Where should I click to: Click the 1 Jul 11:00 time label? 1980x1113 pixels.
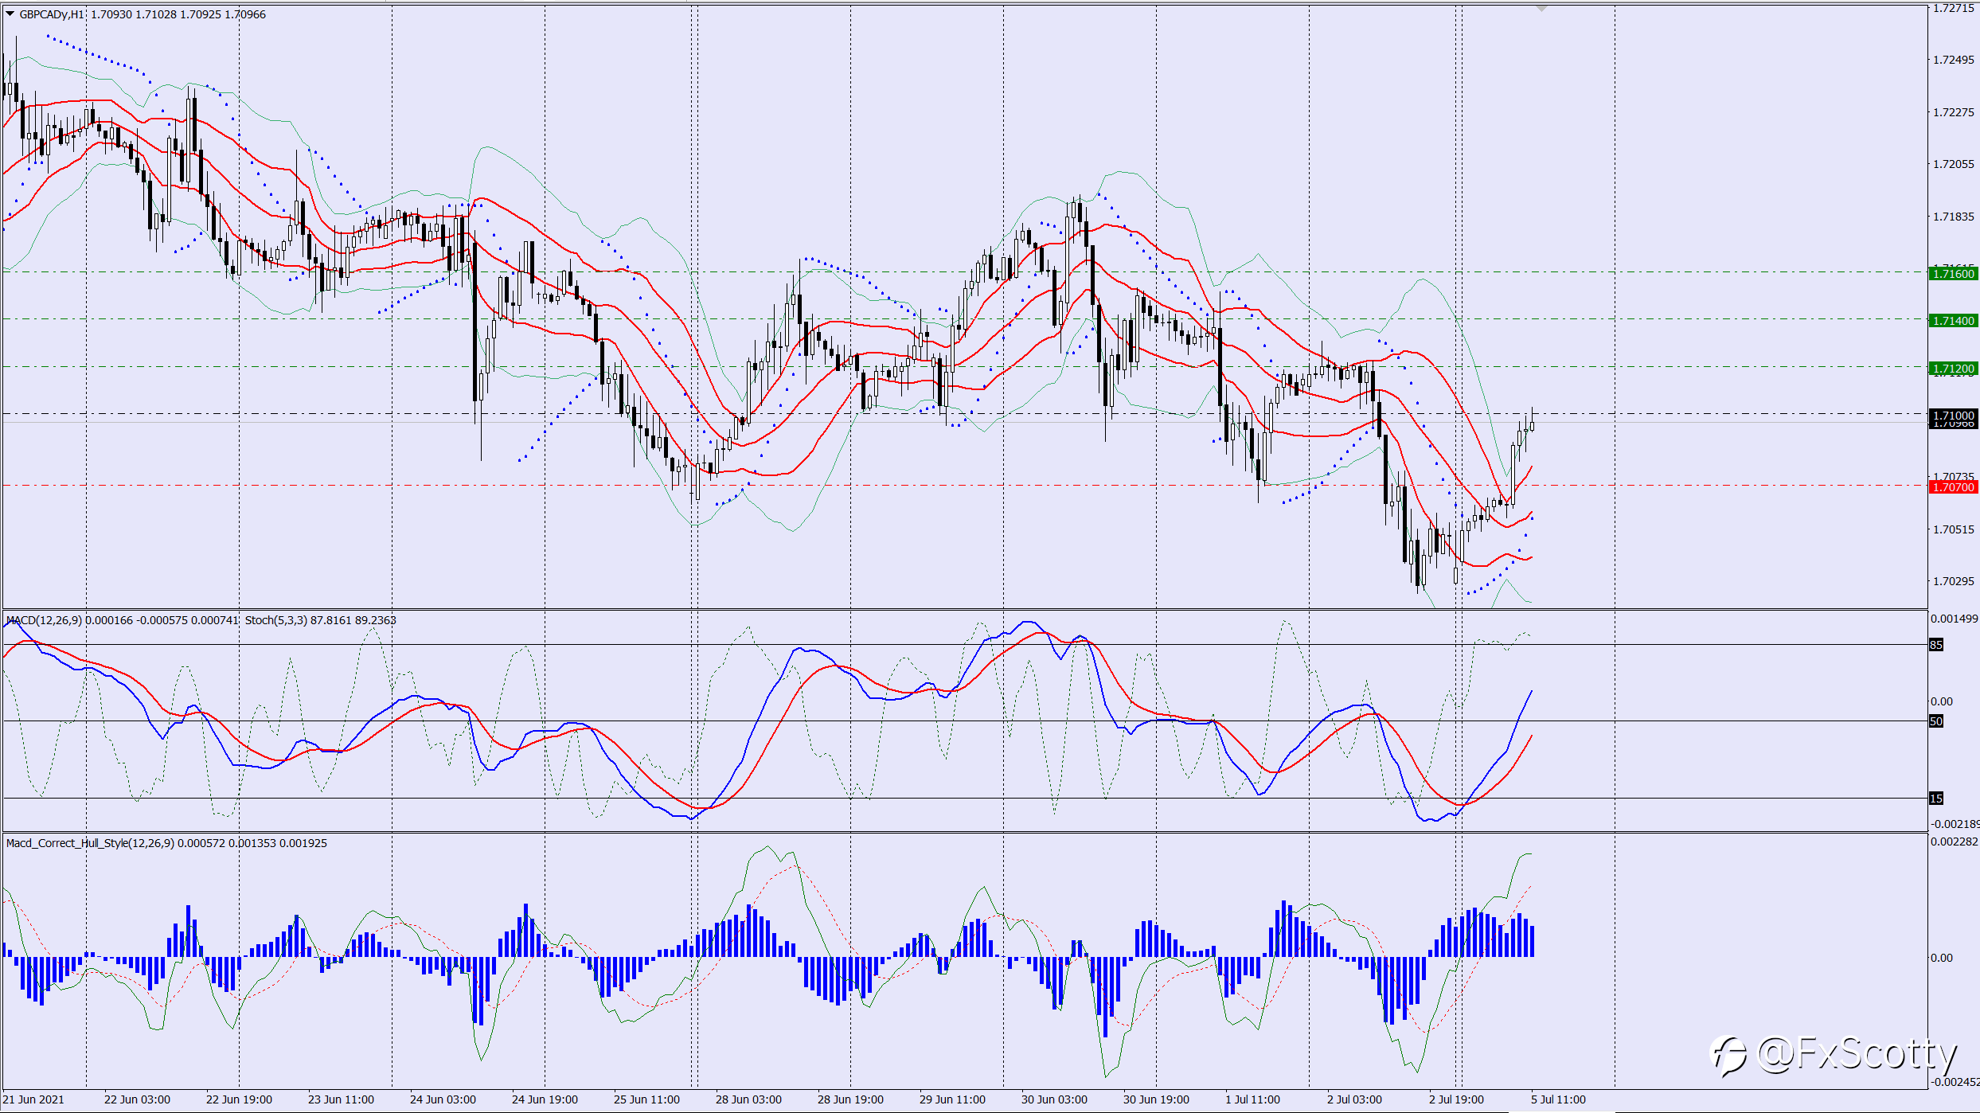click(x=1252, y=1099)
